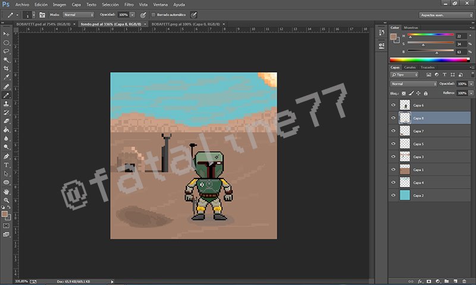
Task: Select the Lasso tool
Action: point(6,51)
